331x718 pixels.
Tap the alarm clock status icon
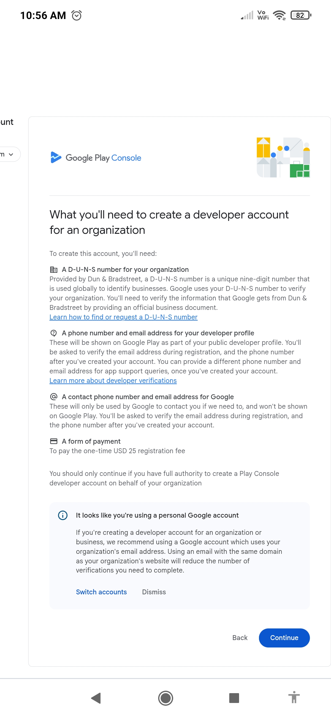[77, 15]
